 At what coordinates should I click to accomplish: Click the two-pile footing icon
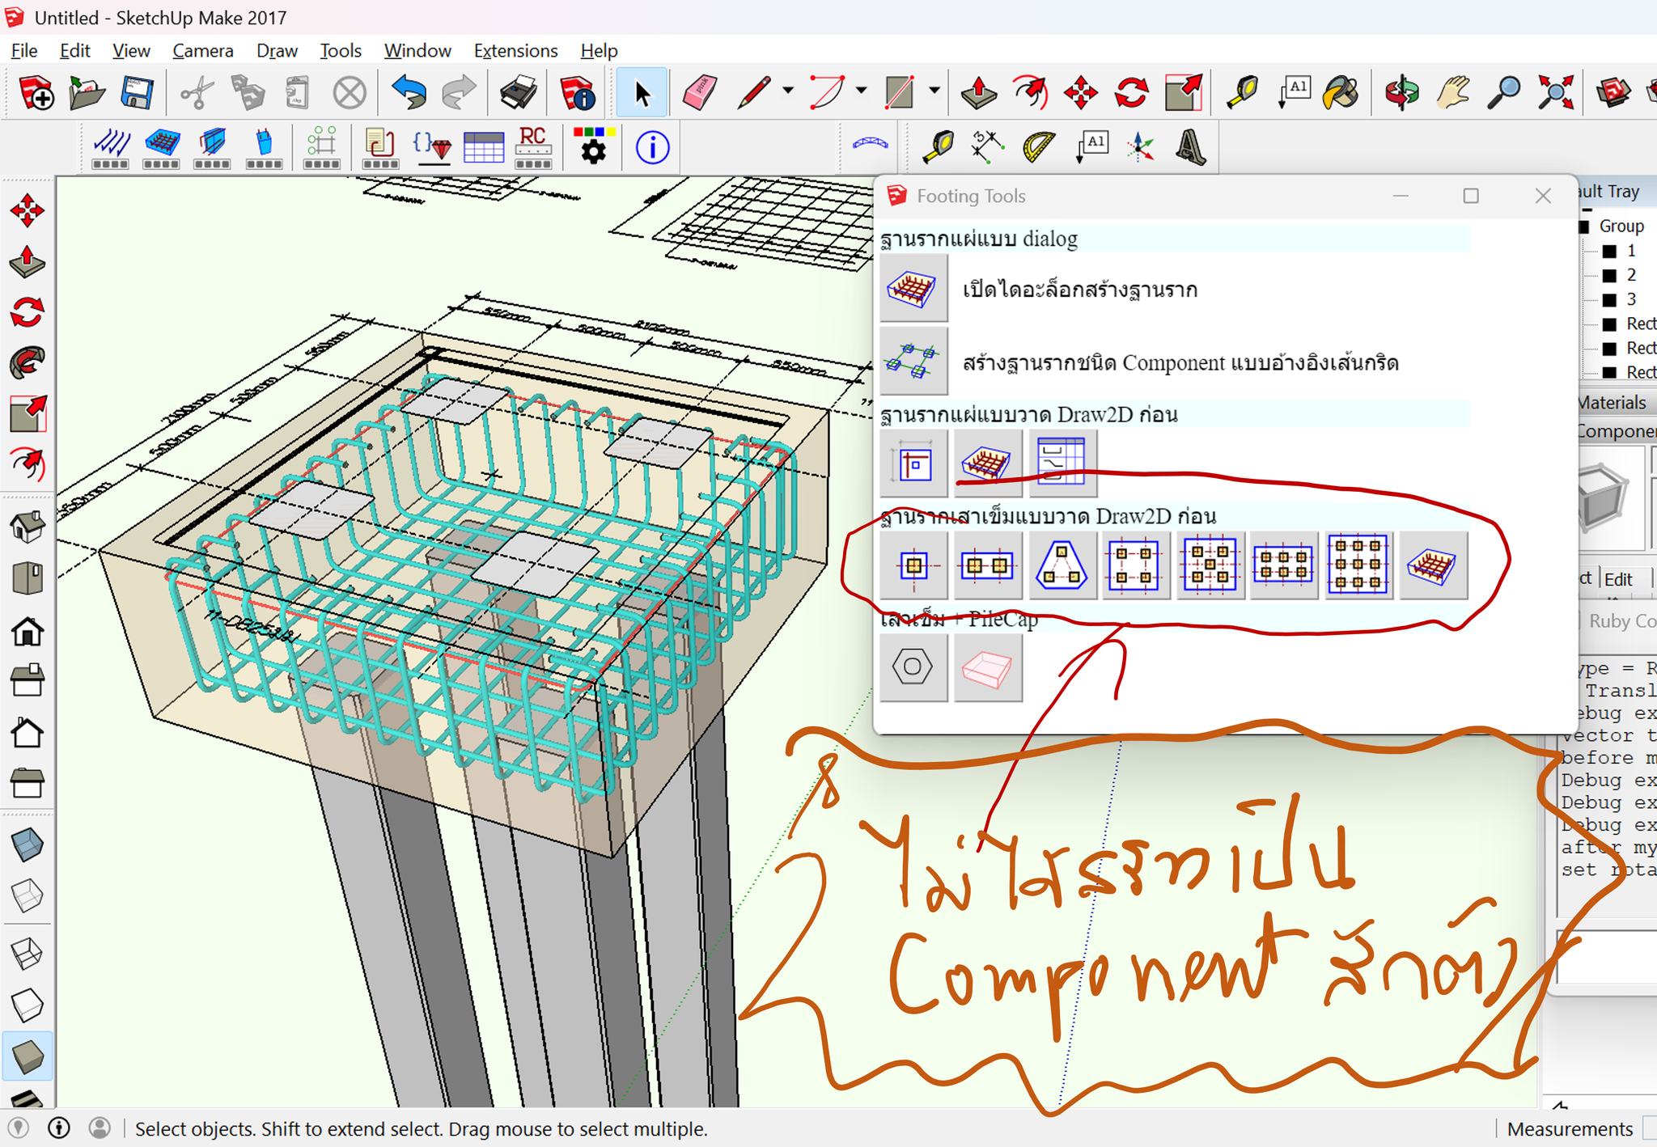[x=988, y=565]
